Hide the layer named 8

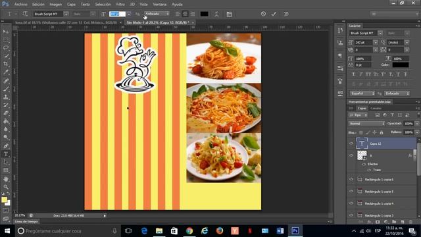[x=351, y=155]
